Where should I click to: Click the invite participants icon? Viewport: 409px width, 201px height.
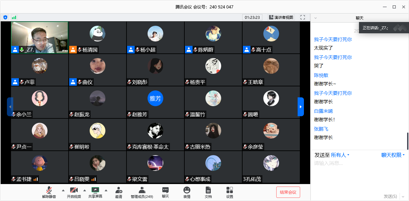tap(119, 190)
